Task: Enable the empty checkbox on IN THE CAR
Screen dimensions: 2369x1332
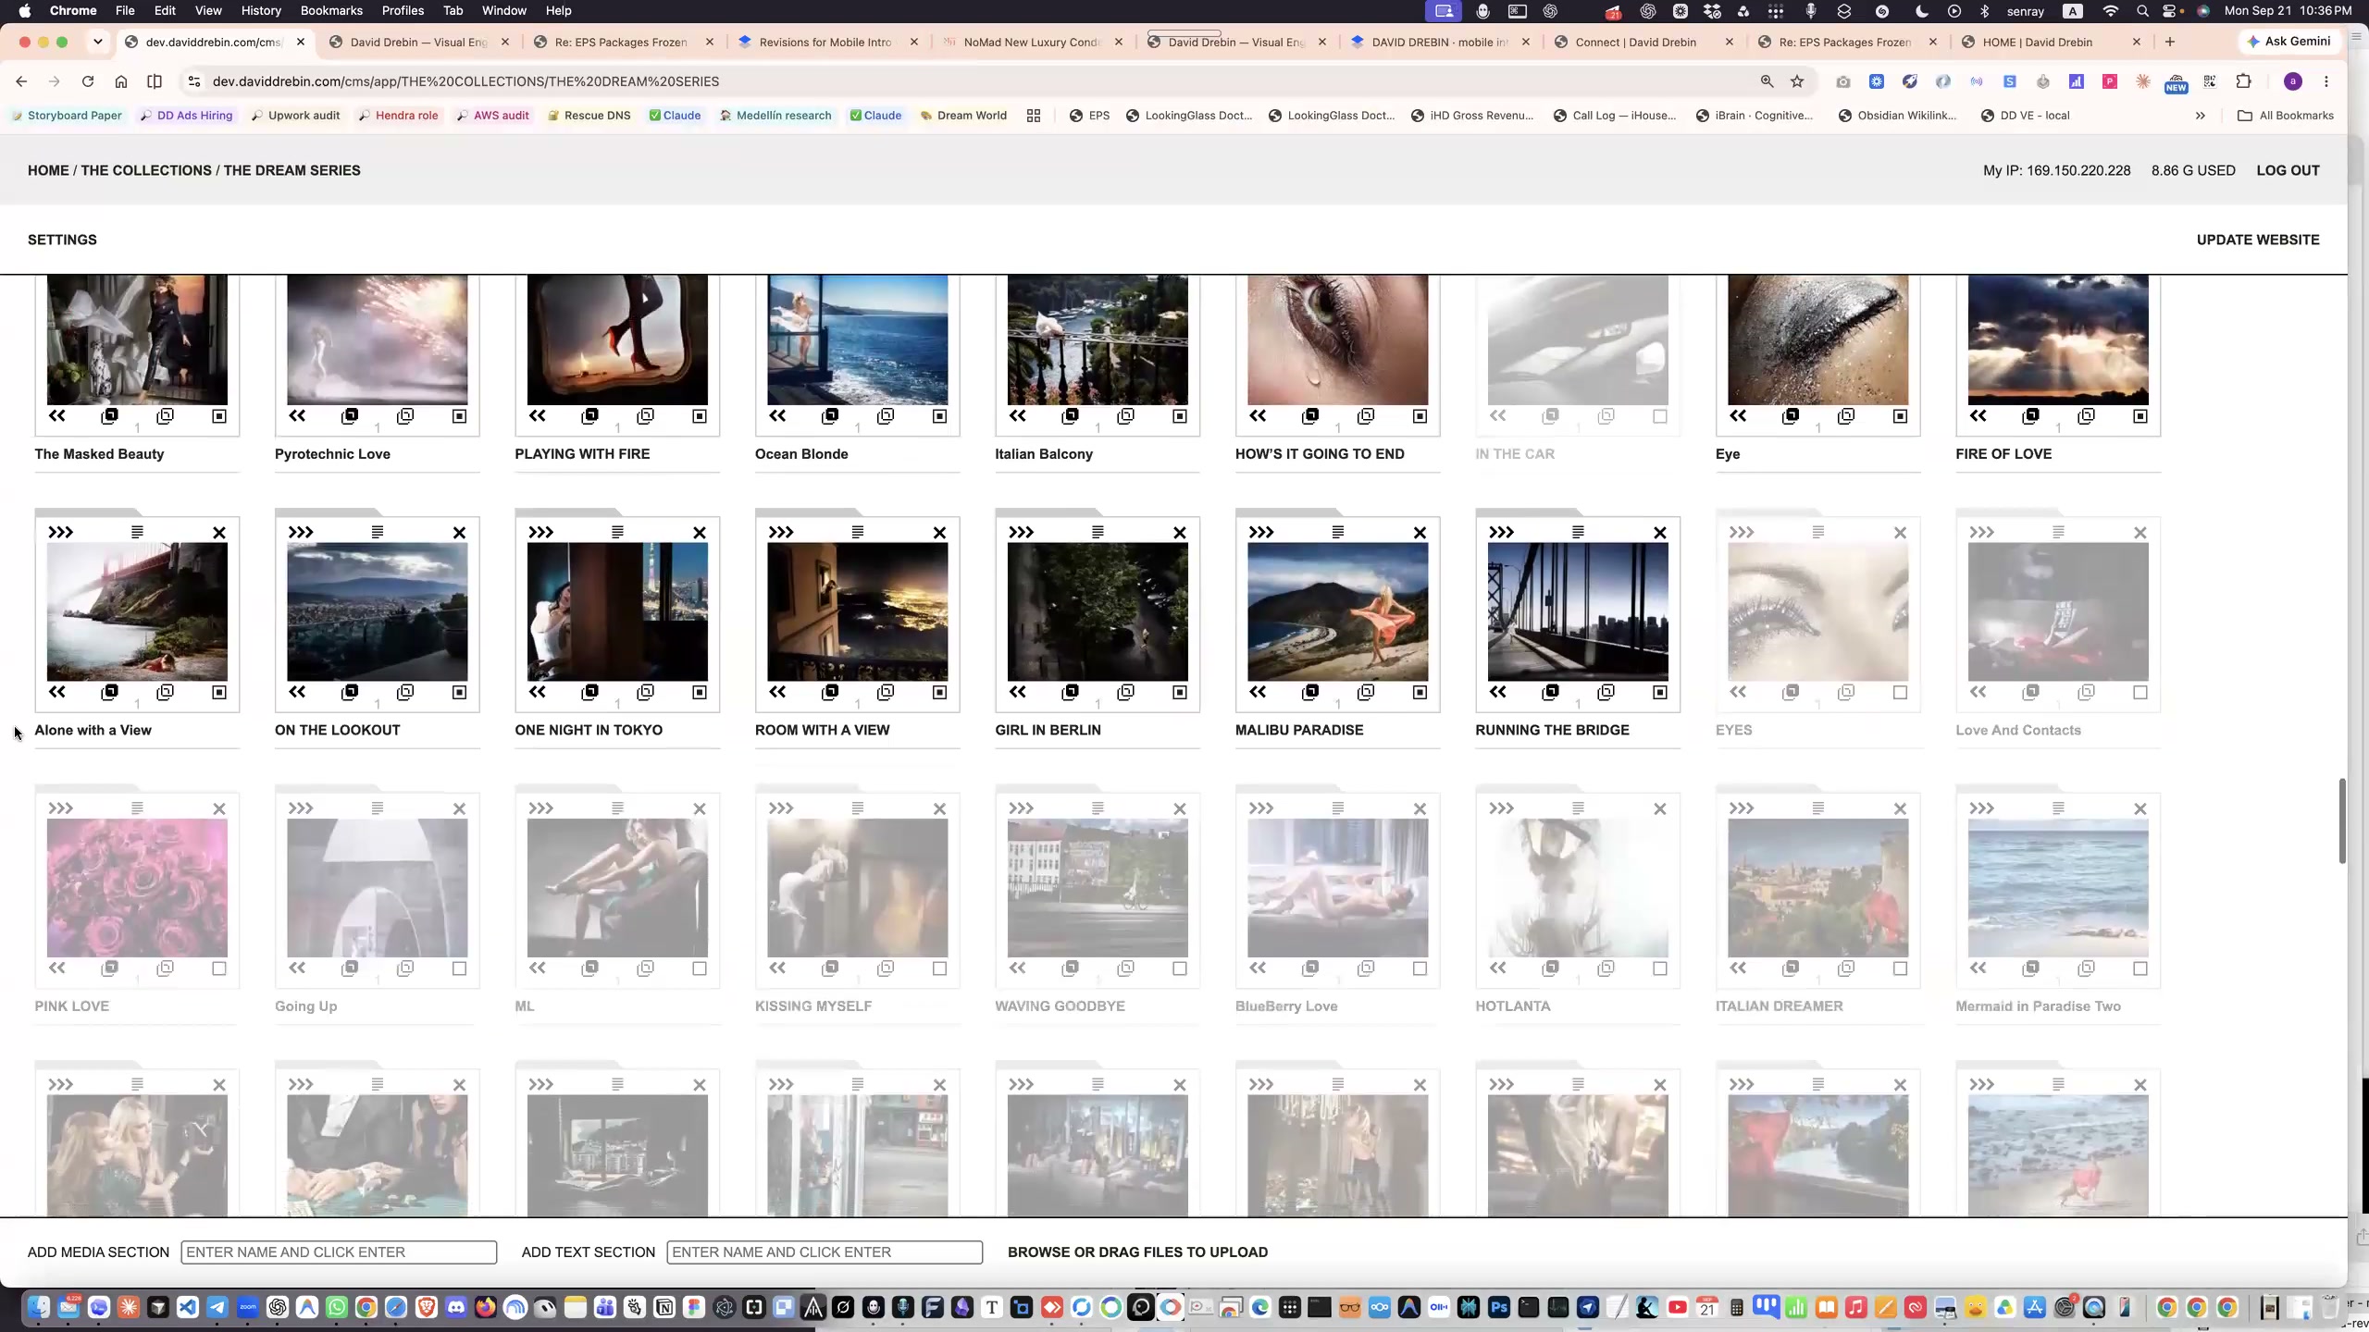Action: [x=1660, y=416]
